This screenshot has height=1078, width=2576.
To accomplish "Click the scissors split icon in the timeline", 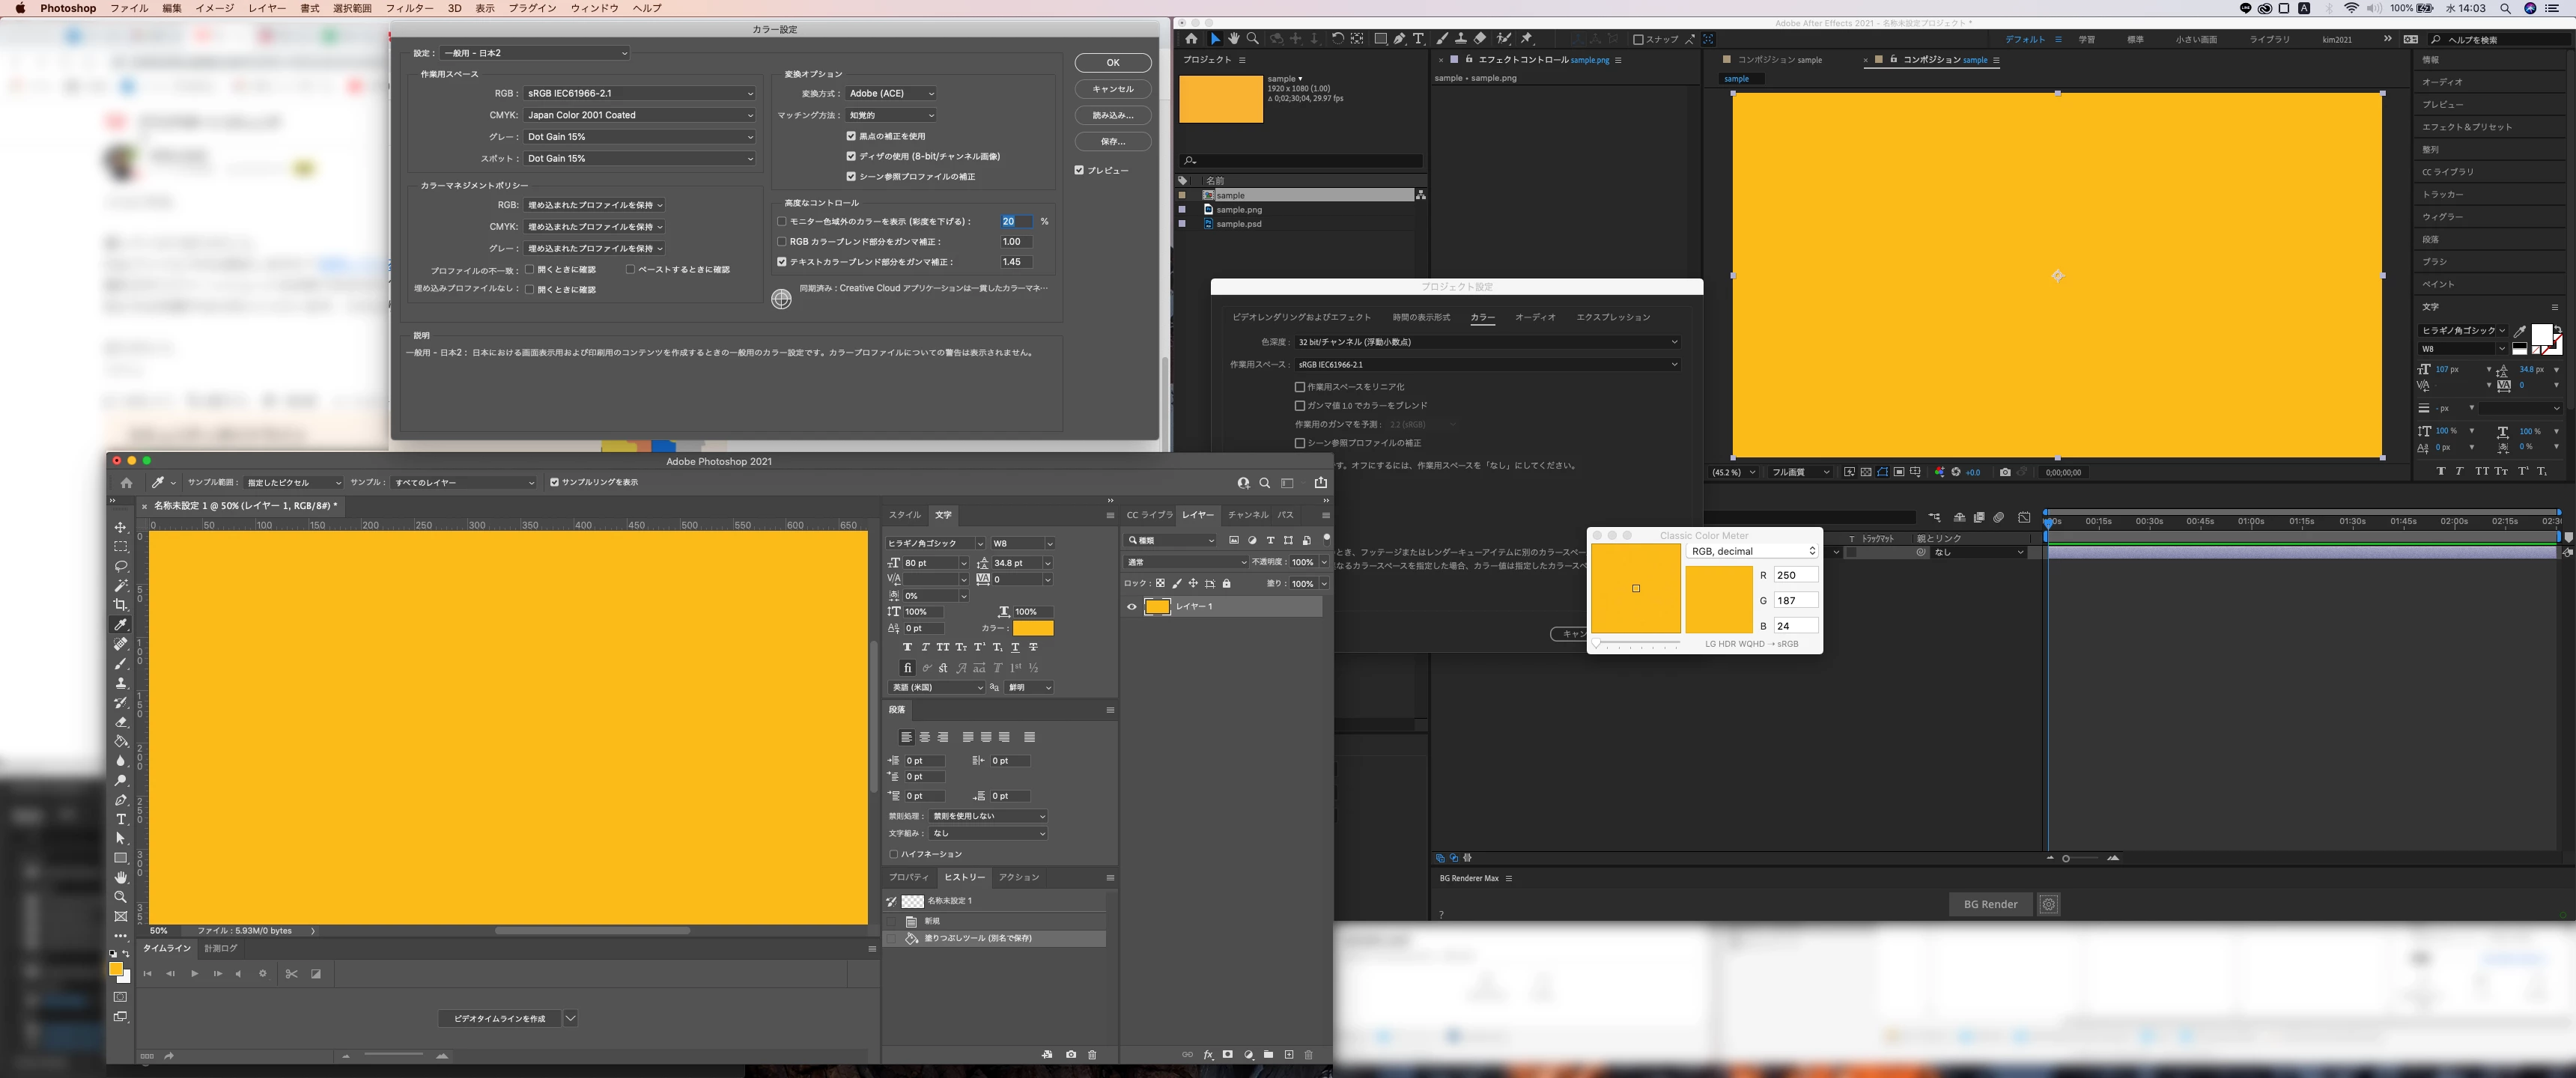I will tap(291, 974).
